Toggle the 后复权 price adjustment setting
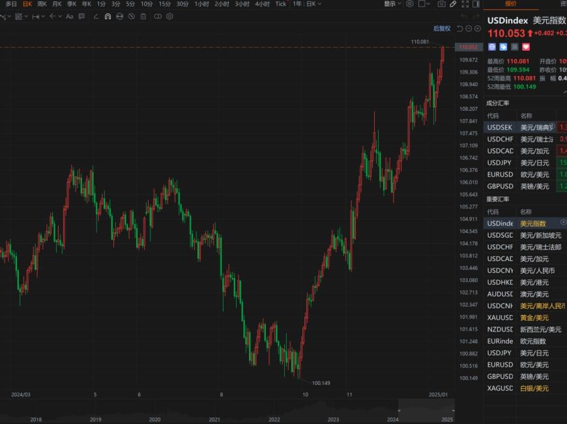 tap(442, 29)
